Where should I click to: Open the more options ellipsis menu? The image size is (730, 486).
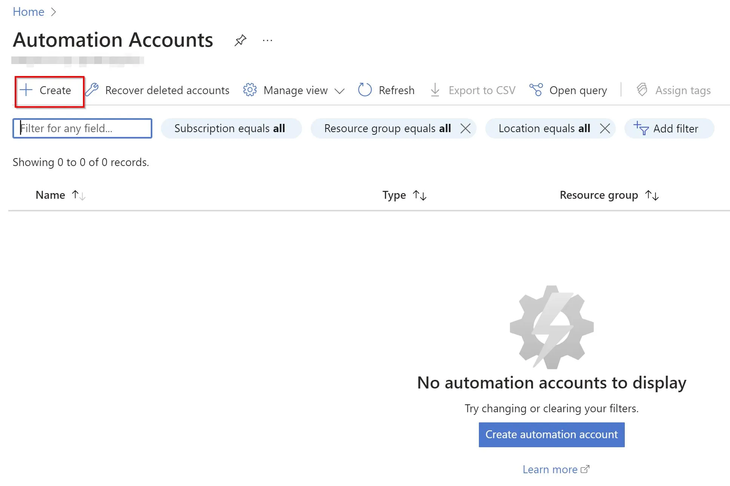tap(267, 40)
